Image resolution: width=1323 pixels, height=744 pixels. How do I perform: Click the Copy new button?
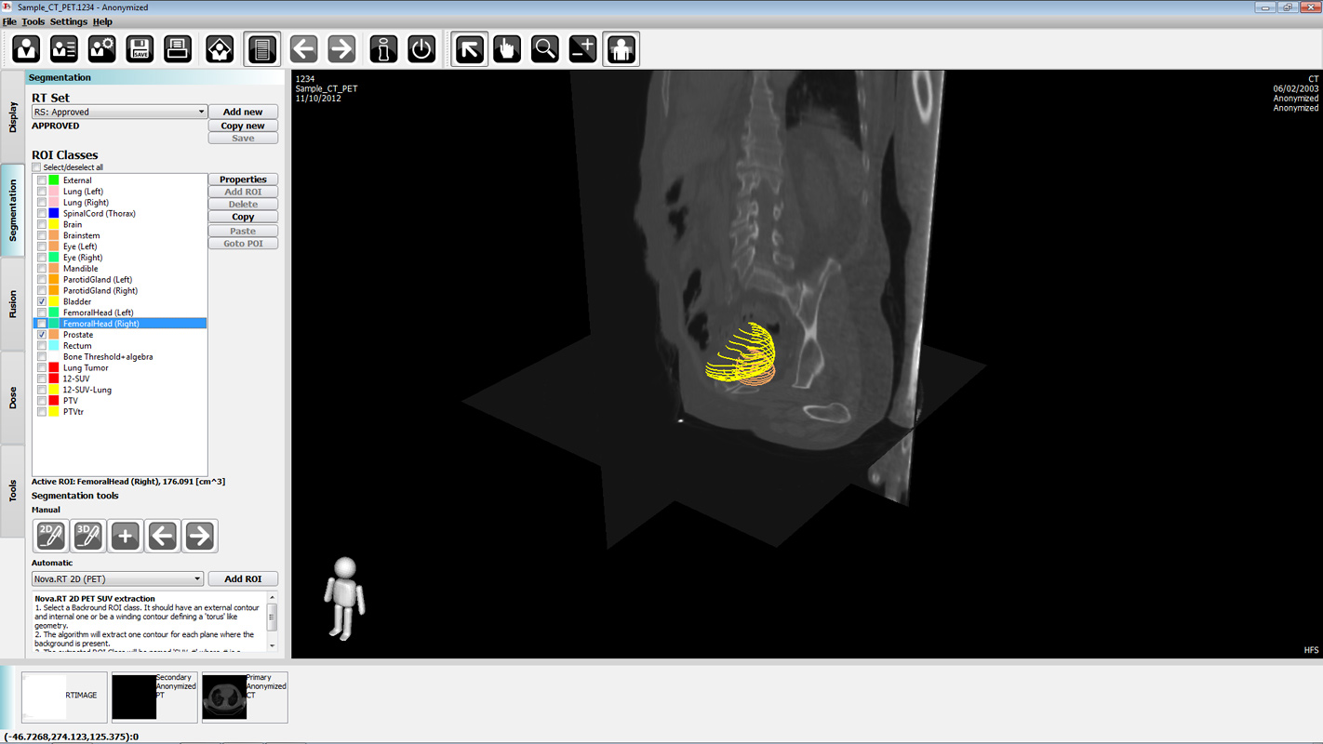(x=243, y=126)
